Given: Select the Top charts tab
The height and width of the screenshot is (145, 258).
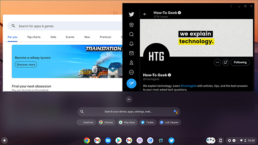Looking at the screenshot, I should (x=34, y=37).
